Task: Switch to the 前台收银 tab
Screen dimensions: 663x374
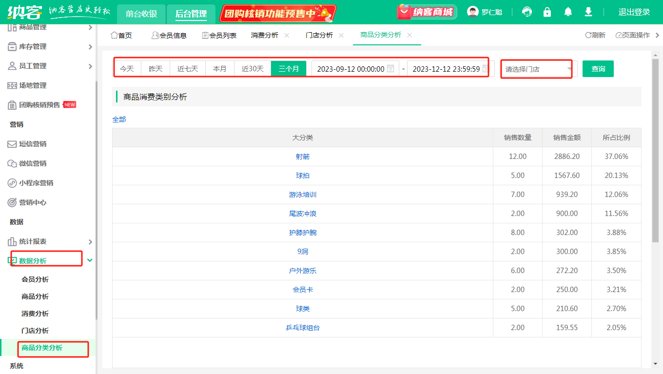Action: 141,14
